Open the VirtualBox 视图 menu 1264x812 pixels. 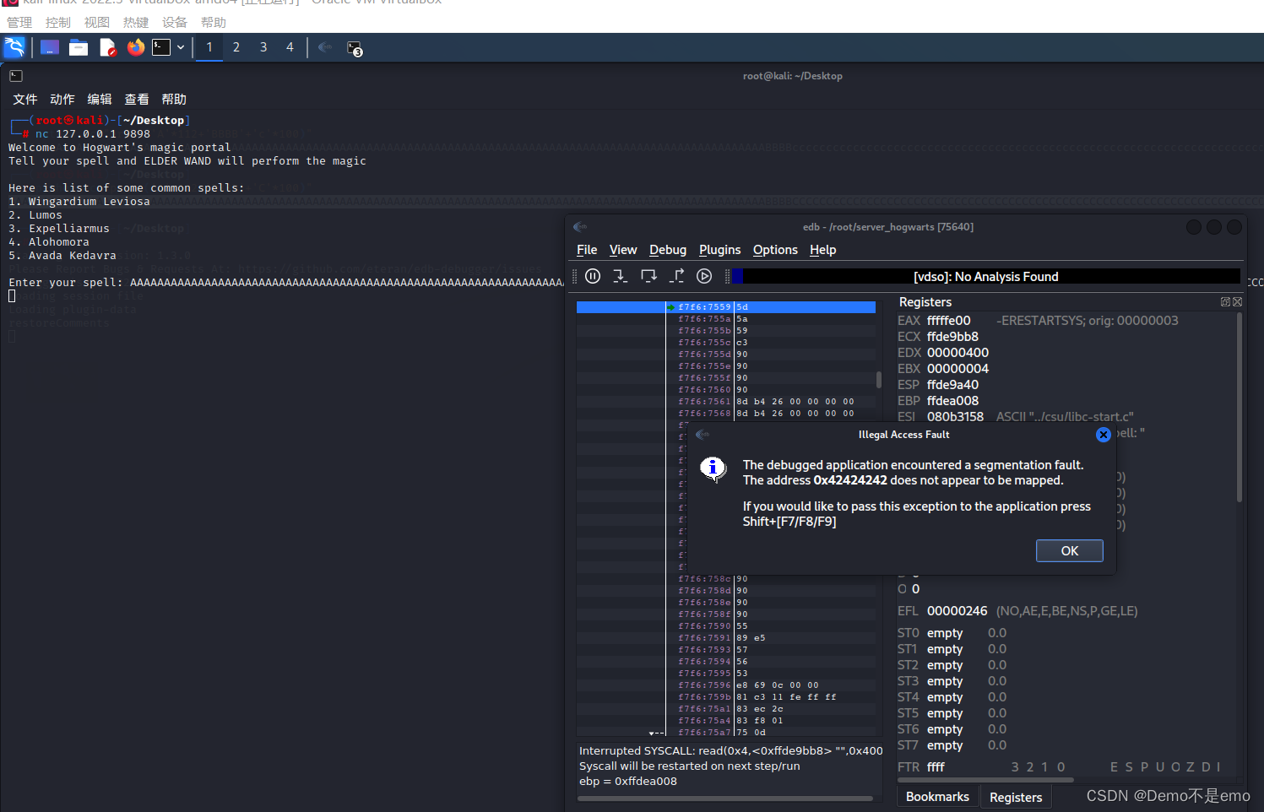(x=97, y=22)
